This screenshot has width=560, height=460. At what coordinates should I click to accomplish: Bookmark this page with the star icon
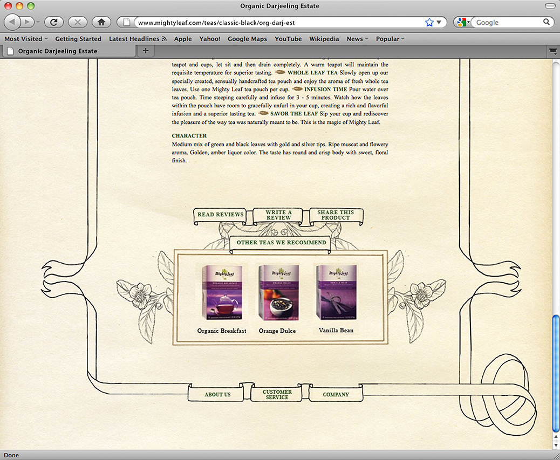coord(429,23)
